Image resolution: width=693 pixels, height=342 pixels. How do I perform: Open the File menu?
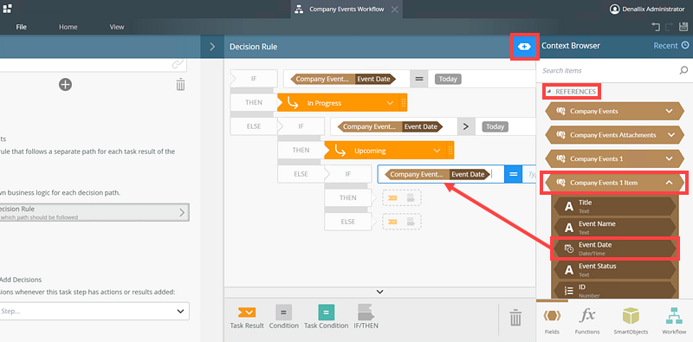[x=21, y=27]
